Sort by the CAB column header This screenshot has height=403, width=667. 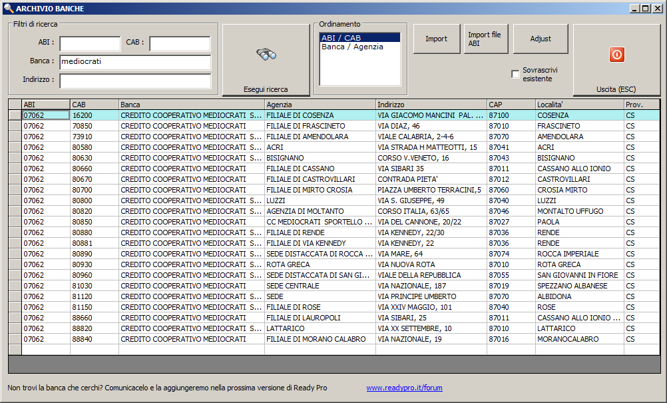[x=95, y=105]
